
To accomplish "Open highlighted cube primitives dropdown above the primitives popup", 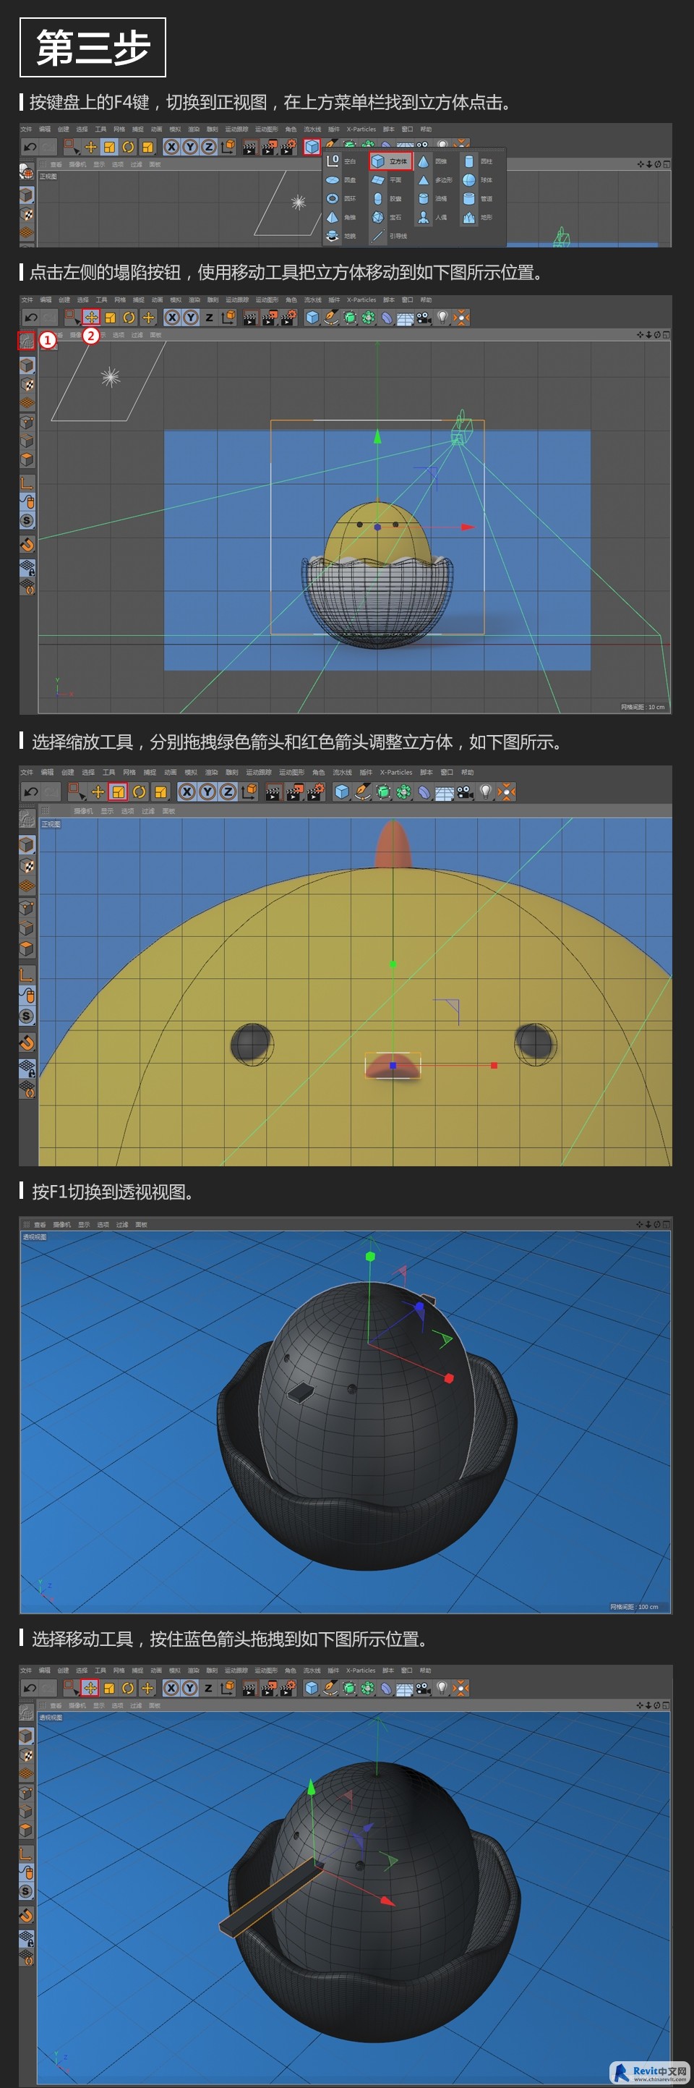I will (x=312, y=147).
